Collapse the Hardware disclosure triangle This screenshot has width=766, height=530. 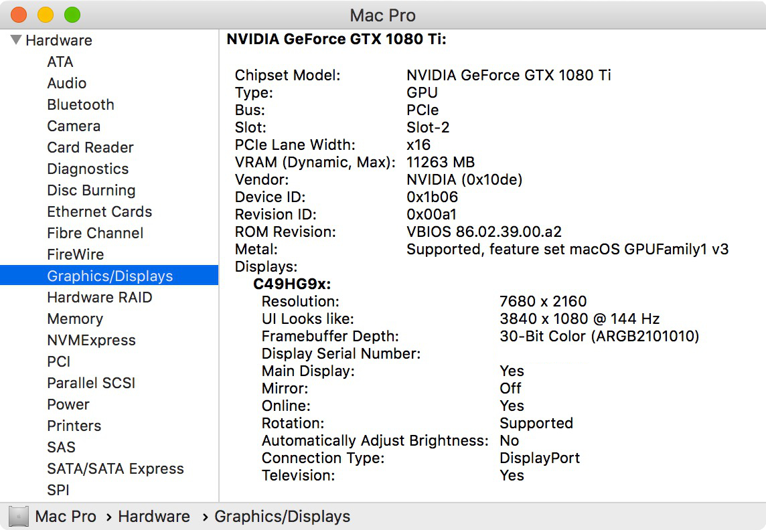click(x=15, y=40)
